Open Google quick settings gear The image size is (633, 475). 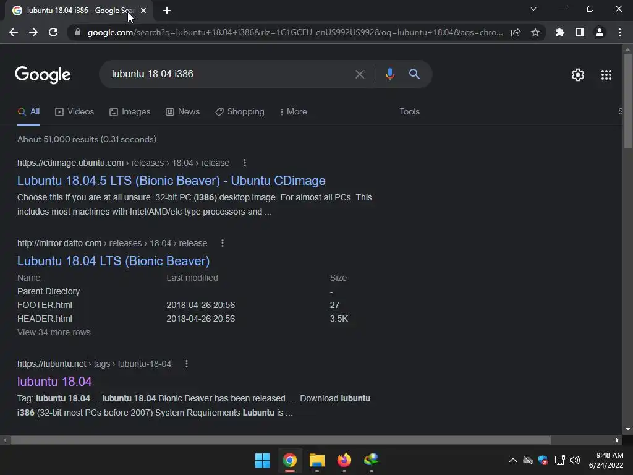pyautogui.click(x=578, y=75)
